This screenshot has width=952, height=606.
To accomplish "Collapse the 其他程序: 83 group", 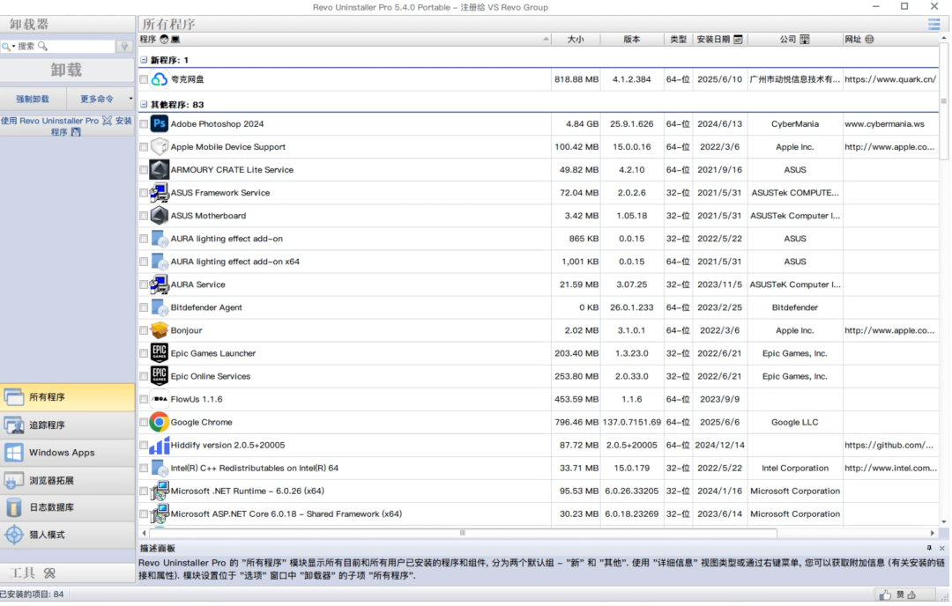I will pos(144,104).
